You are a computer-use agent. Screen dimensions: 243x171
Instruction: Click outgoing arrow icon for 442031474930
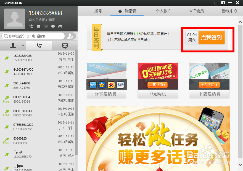[7, 72]
